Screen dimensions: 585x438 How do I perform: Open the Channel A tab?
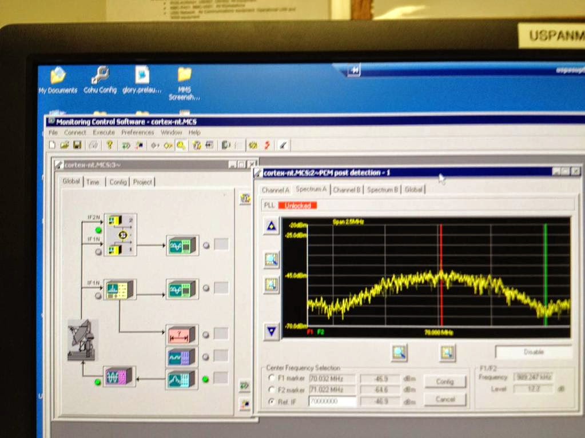(x=275, y=190)
